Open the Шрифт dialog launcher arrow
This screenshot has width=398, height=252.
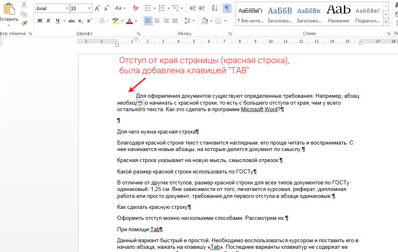point(138,33)
